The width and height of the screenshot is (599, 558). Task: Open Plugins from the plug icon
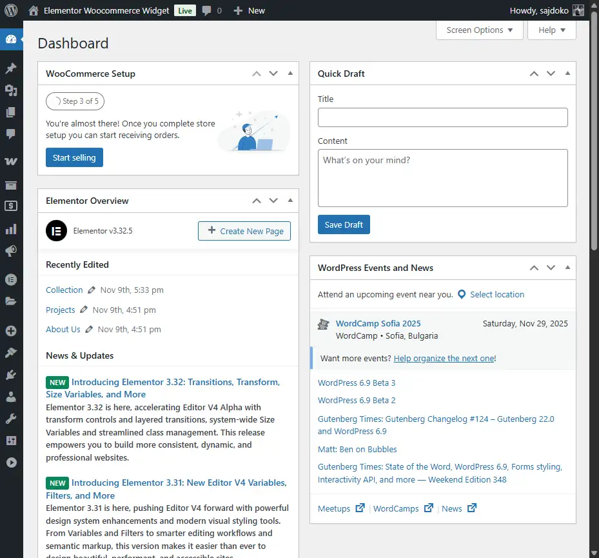click(10, 374)
